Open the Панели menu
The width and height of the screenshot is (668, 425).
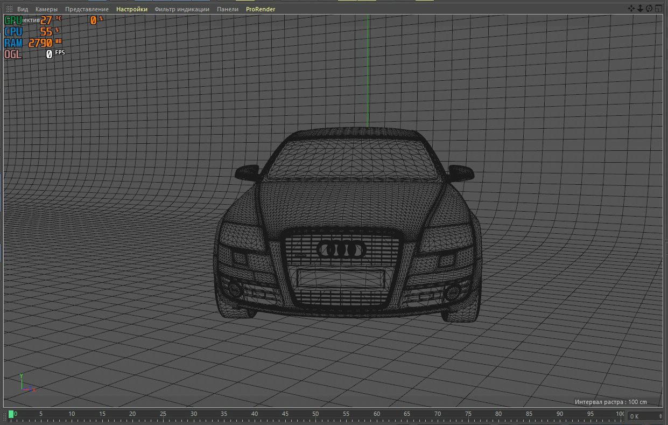pos(228,9)
